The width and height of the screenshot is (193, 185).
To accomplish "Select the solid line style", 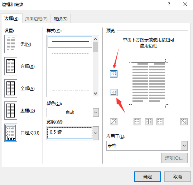I will coord(70,42).
